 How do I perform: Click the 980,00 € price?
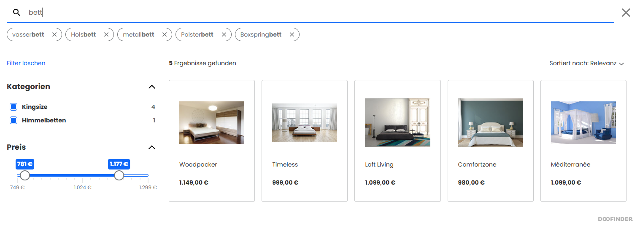tap(471, 183)
